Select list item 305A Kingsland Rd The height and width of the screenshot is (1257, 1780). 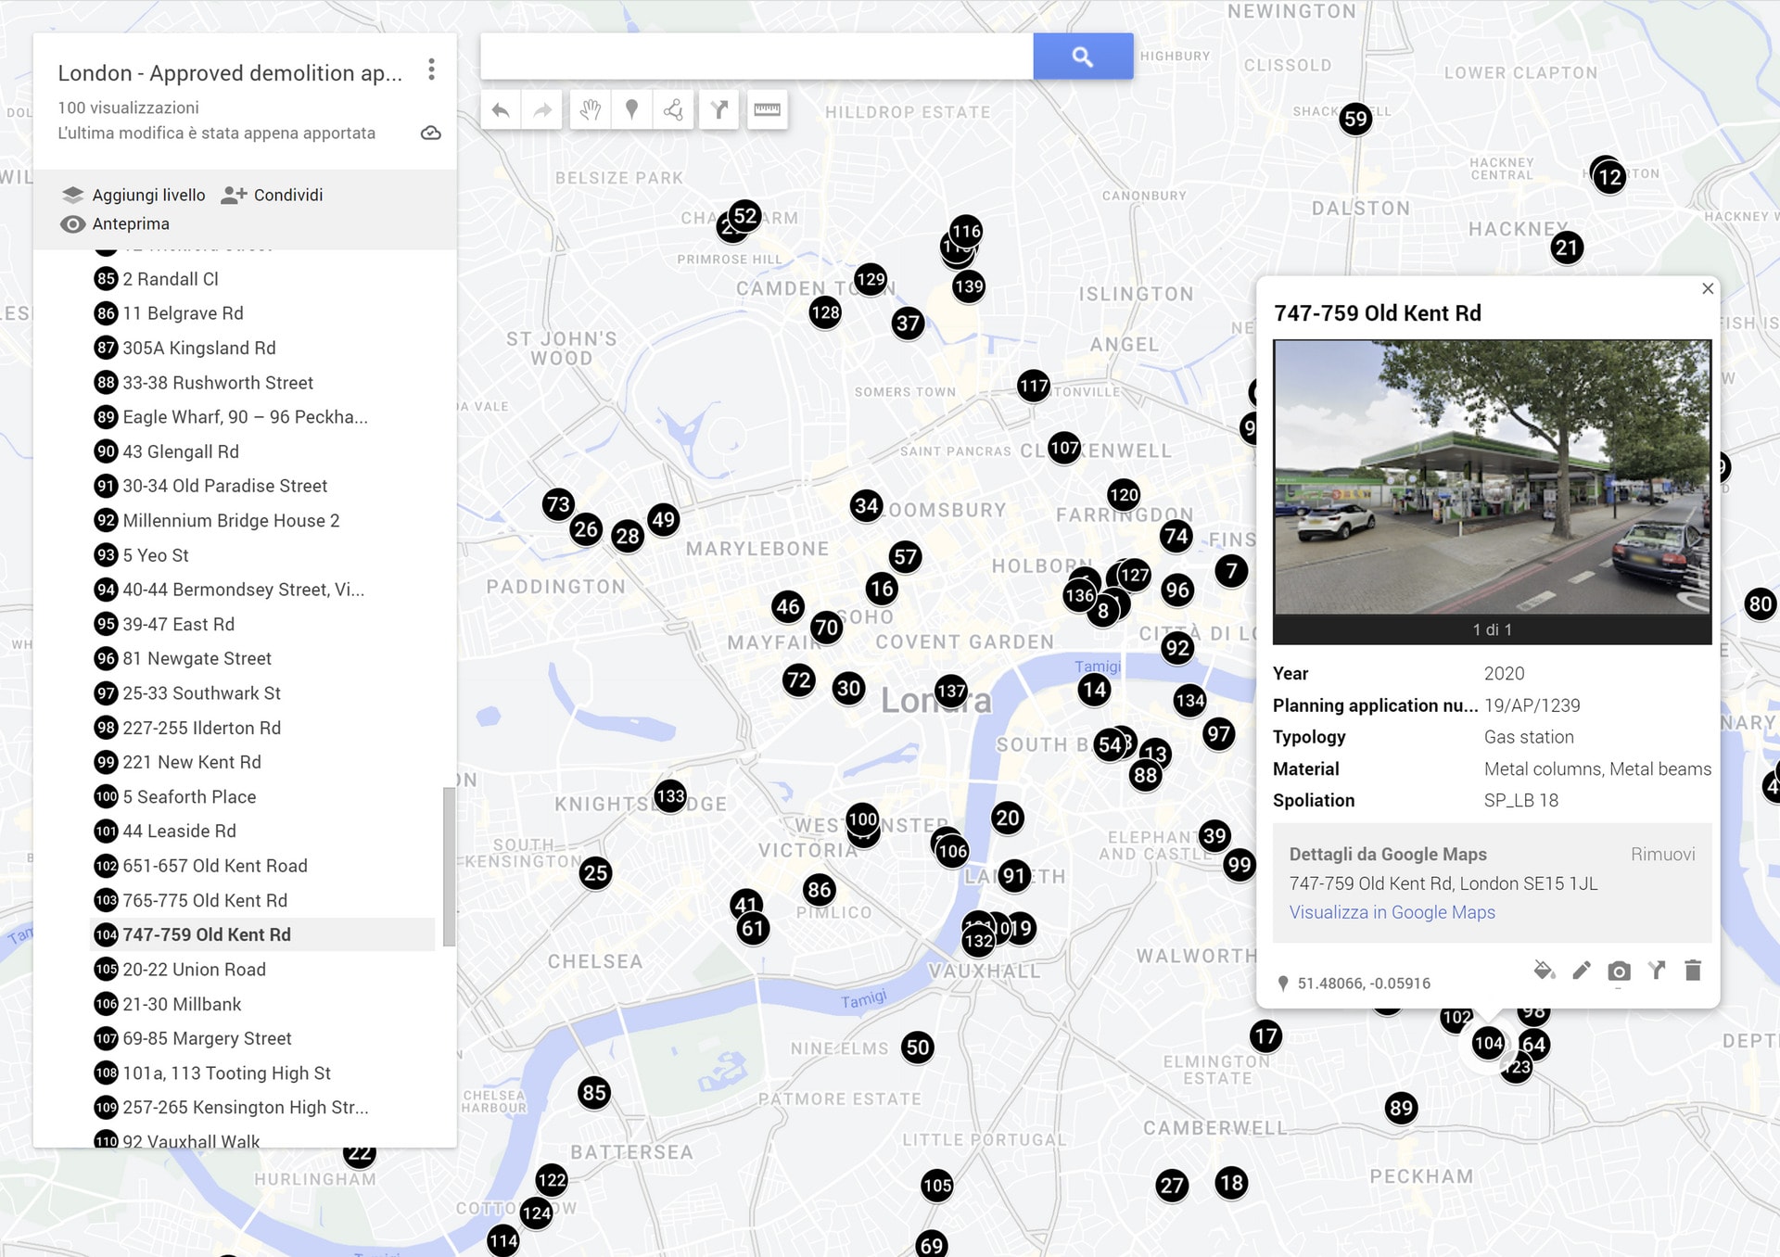[262, 348]
